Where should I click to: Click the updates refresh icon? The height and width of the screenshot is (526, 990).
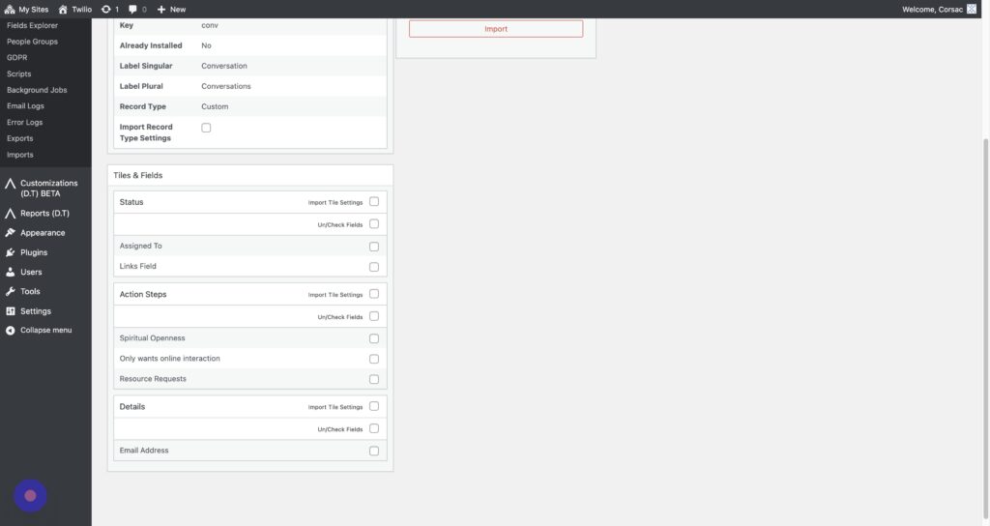[x=106, y=9]
